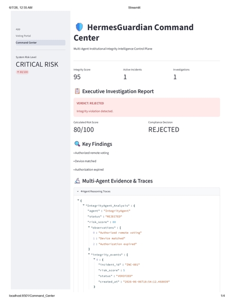Click the Integrity Score value 95
Image resolution: width=234 pixels, height=303 pixels.
77,77
